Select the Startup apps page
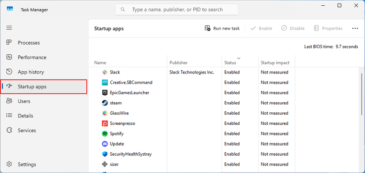The image size is (365, 173). (x=44, y=87)
